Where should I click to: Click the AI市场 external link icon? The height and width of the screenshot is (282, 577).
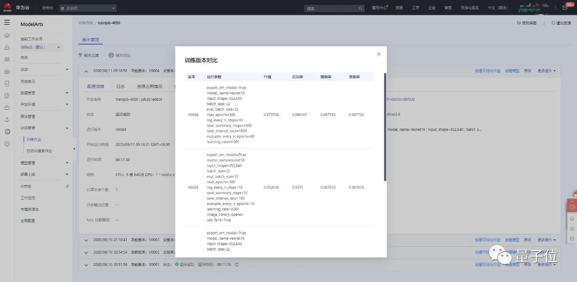point(68,186)
